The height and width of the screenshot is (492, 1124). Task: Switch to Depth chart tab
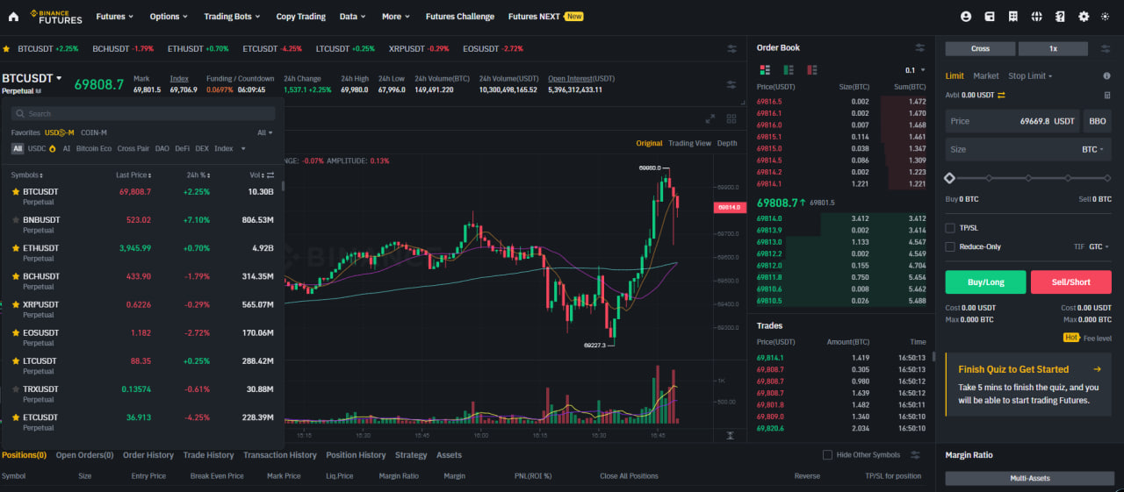[x=727, y=143]
